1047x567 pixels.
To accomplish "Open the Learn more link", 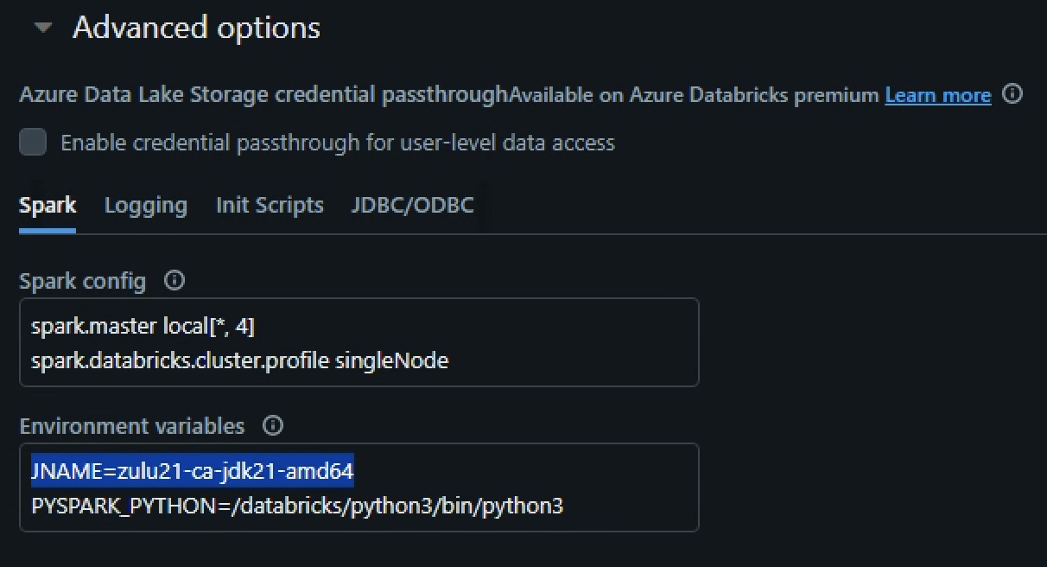I will point(937,95).
